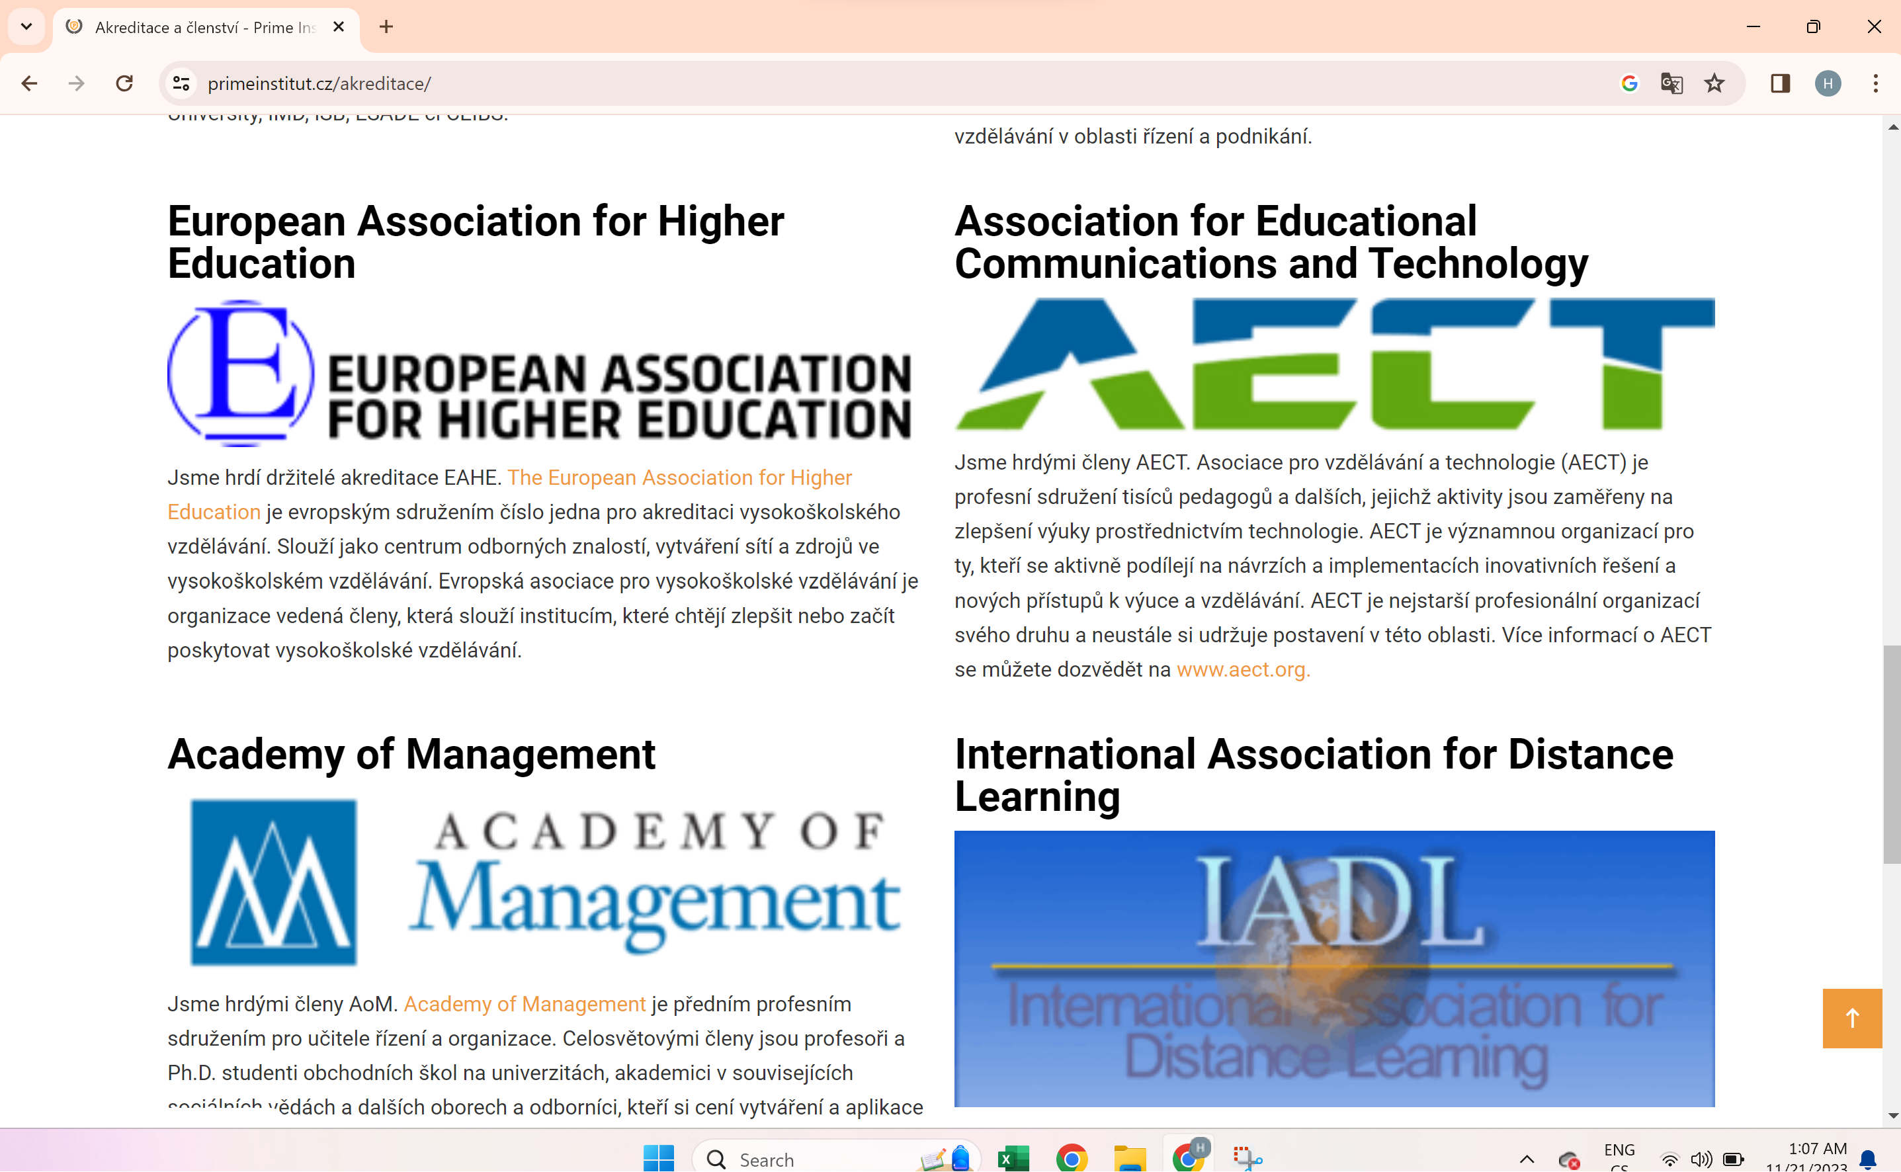
Task: Open Excel from the taskbar
Action: [1013, 1158]
